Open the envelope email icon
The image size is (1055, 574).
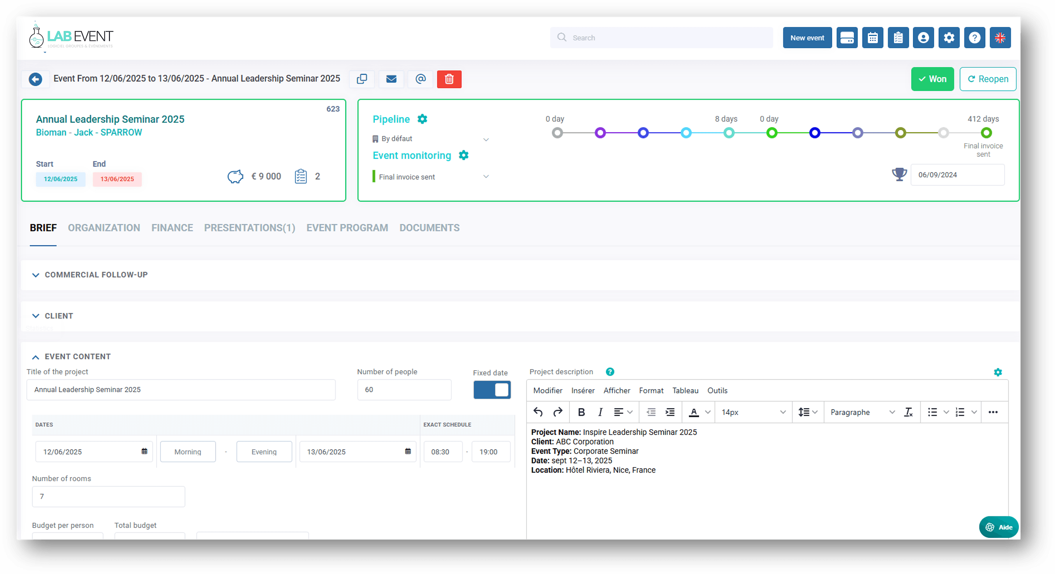click(391, 79)
